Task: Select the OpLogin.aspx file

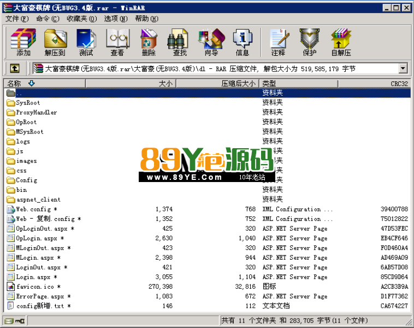Action: pyautogui.click(x=208, y=238)
